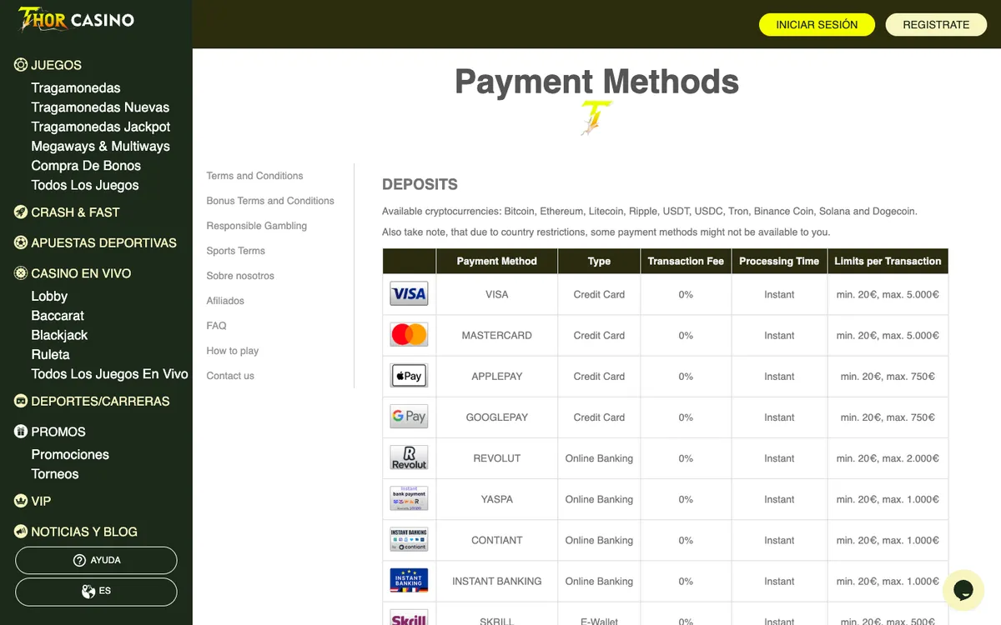The image size is (1001, 625).
Task: Open Responsible Gambling link
Action: tap(257, 226)
